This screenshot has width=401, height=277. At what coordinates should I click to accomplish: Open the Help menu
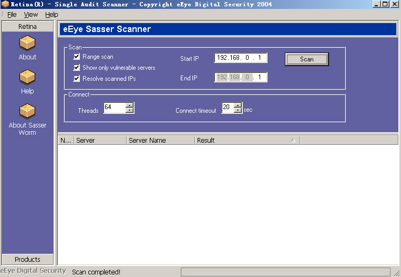click(52, 15)
